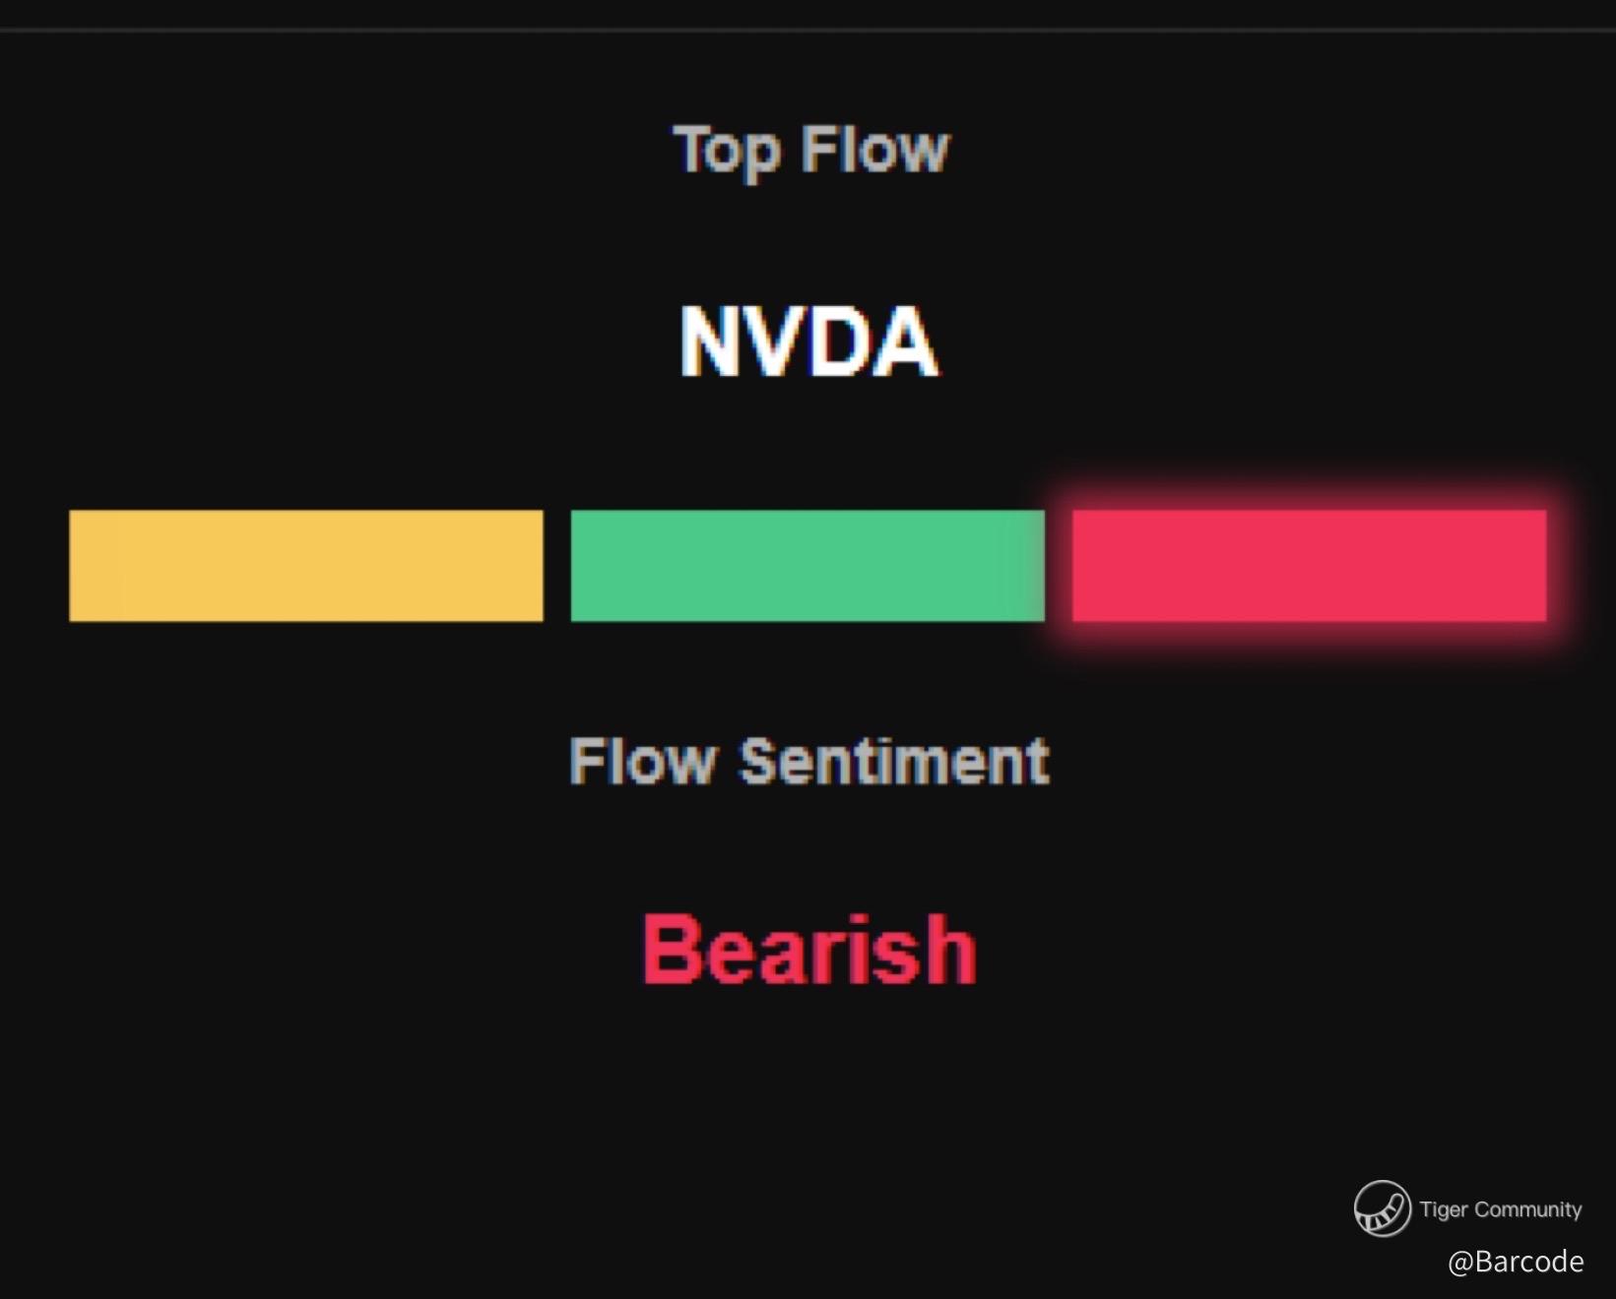The width and height of the screenshot is (1616, 1299).
Task: Open the Tiger Community watermark text
Action: coord(1500,1209)
